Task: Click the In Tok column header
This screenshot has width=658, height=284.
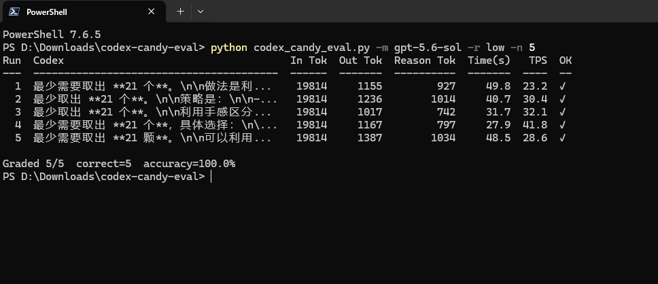Action: pyautogui.click(x=309, y=60)
